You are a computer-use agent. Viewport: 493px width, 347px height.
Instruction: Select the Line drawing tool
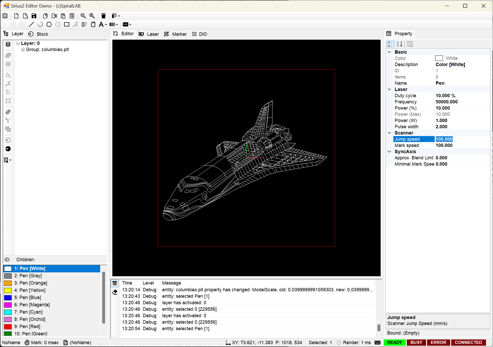coord(31,24)
